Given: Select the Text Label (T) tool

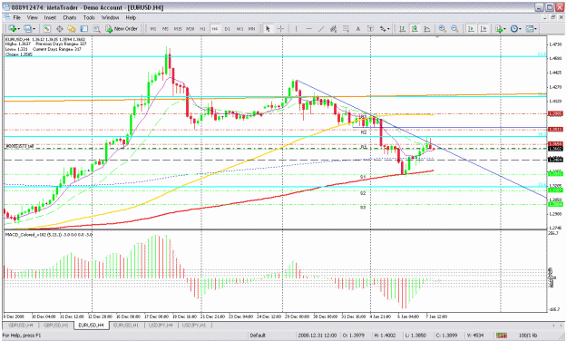Looking at the screenshot, I should tap(370, 28).
